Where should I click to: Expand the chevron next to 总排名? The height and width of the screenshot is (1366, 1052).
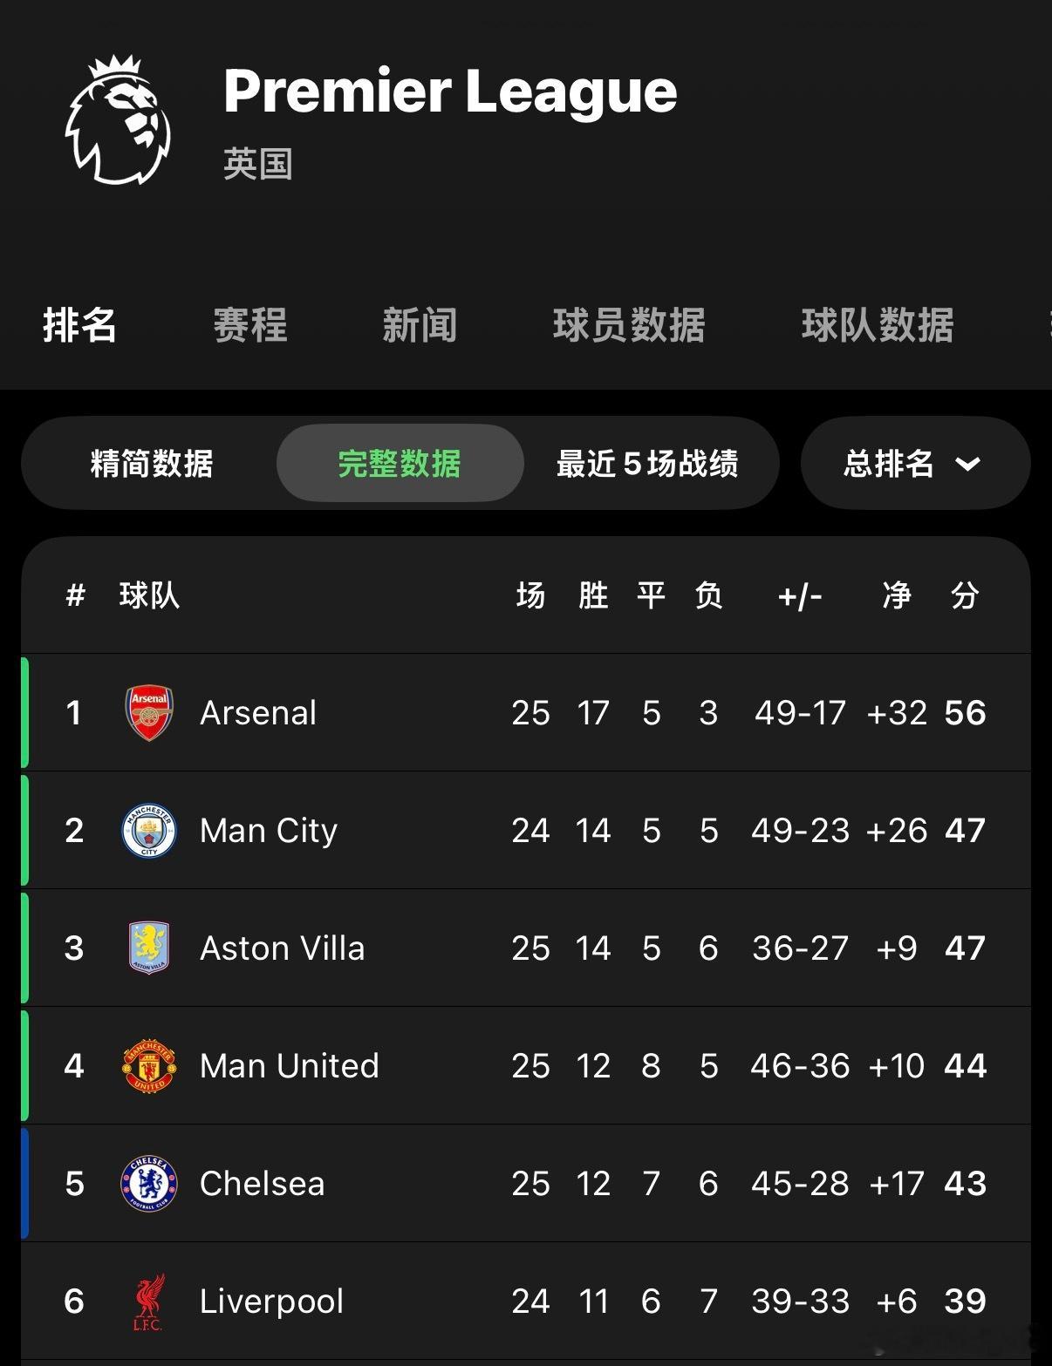(x=967, y=464)
